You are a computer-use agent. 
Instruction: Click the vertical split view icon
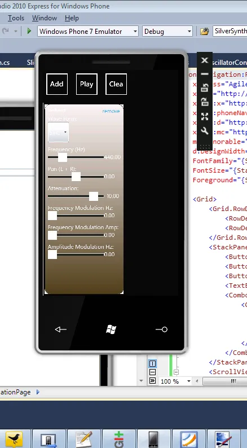152,363
